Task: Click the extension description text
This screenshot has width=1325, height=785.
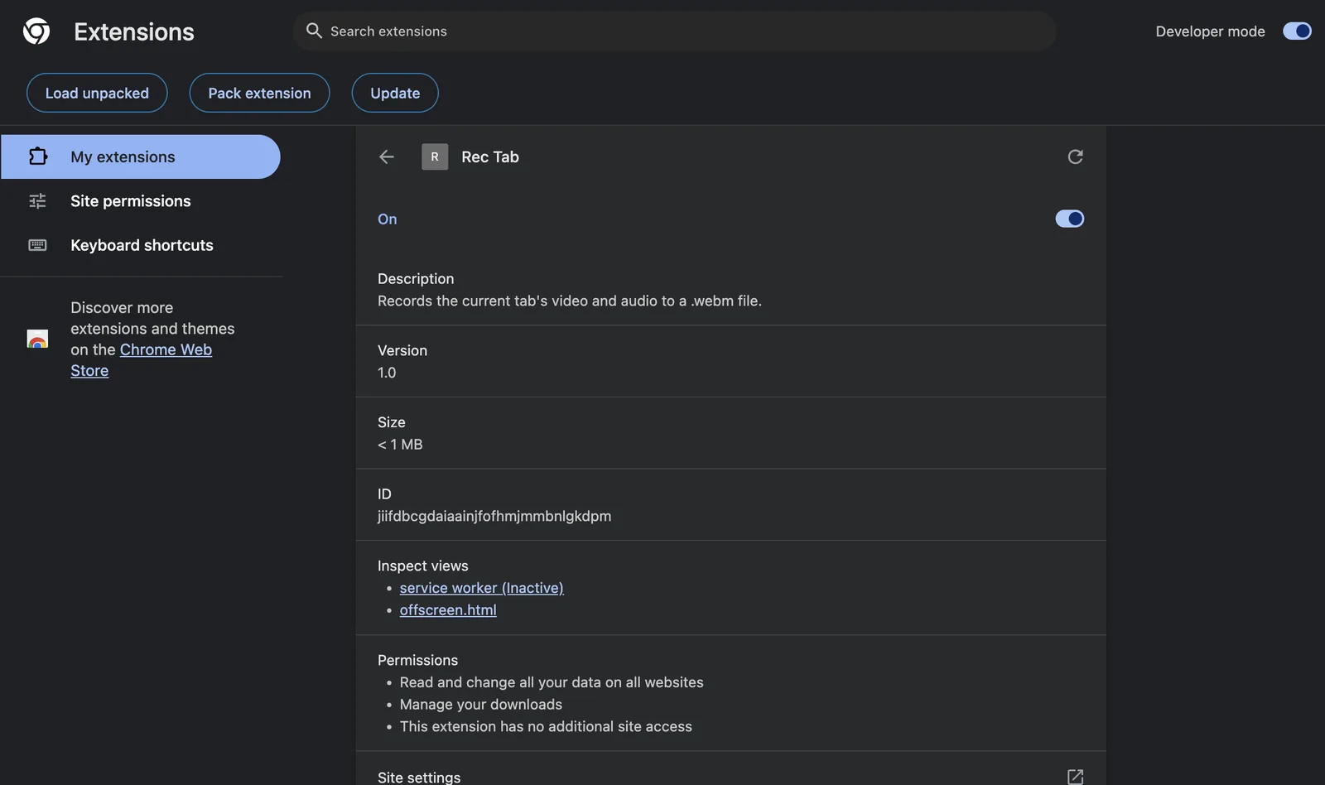Action: point(570,301)
